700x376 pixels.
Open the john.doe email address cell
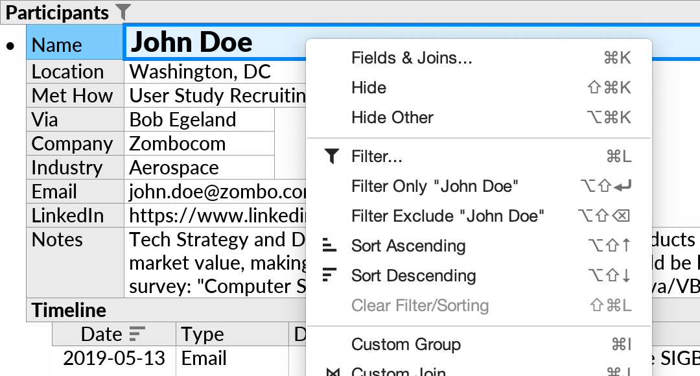194,191
